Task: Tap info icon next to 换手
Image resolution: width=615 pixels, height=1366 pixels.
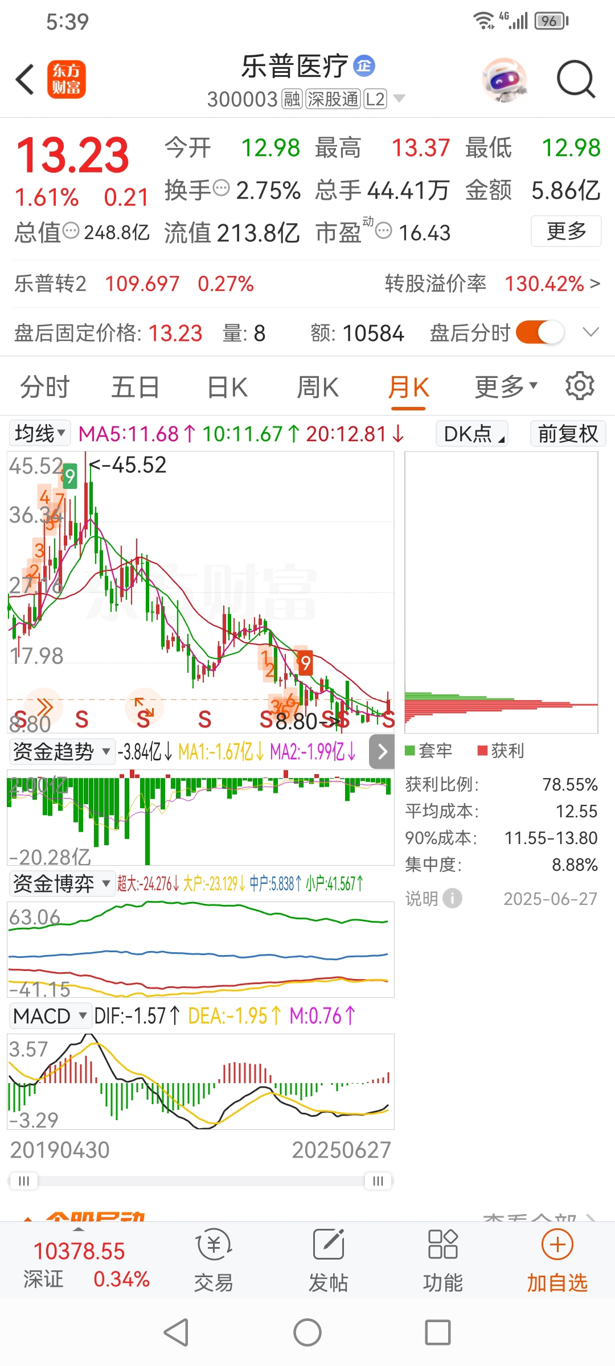Action: (221, 187)
